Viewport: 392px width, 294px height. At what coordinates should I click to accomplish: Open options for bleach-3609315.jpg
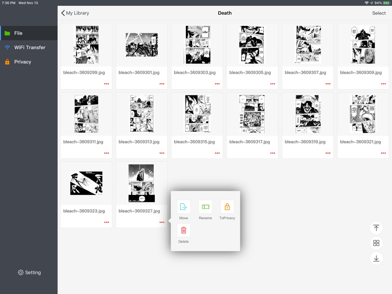point(217,153)
